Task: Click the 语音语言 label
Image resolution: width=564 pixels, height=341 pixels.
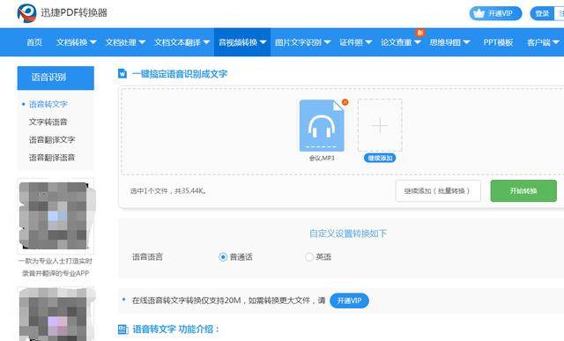Action: click(147, 256)
